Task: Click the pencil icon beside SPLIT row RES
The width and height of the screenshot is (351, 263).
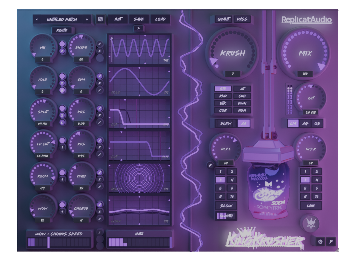Action: coord(100,122)
